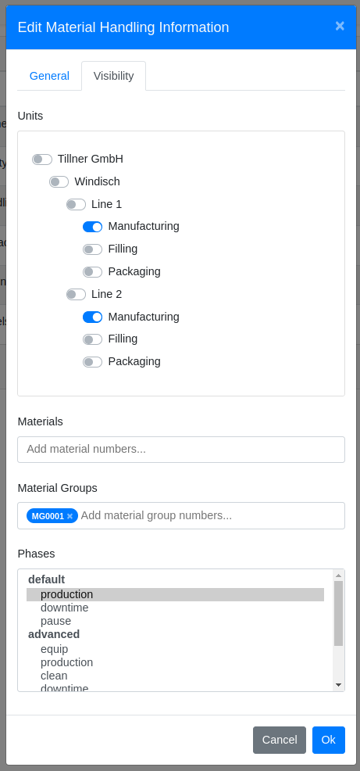
Task: Toggle the Tillner GmbH unit switch
Action: [x=42, y=160]
